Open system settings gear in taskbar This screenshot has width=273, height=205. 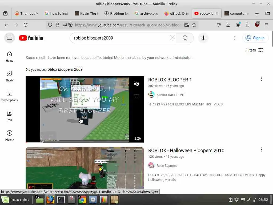click(x=93, y=200)
